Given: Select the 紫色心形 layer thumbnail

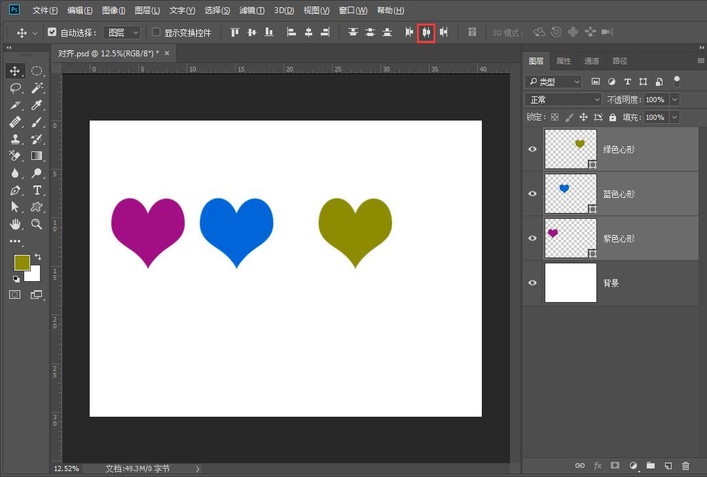Looking at the screenshot, I should pyautogui.click(x=570, y=238).
